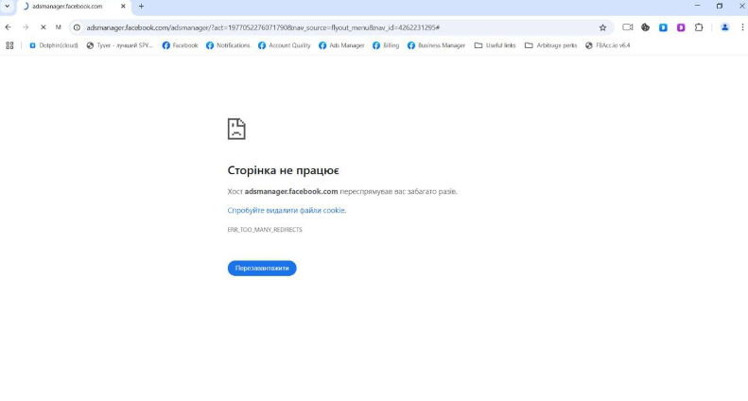The image size is (748, 401).
Task: Select the adsmanager.facebook.com tab
Action: (74, 7)
